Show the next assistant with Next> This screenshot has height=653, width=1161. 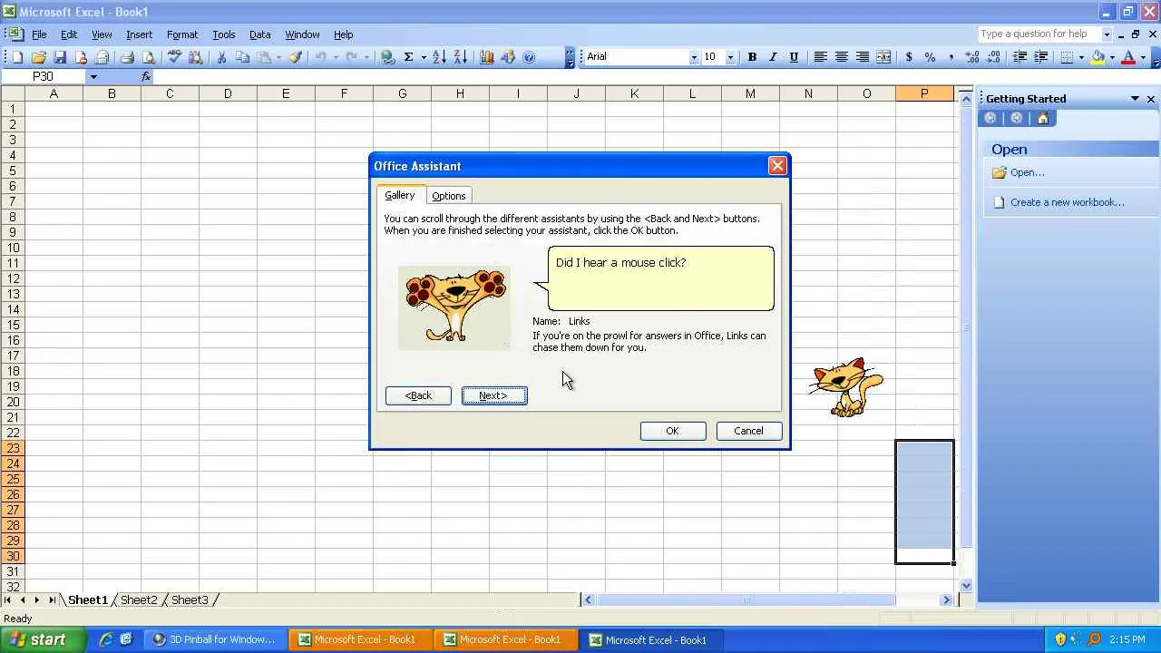(494, 395)
